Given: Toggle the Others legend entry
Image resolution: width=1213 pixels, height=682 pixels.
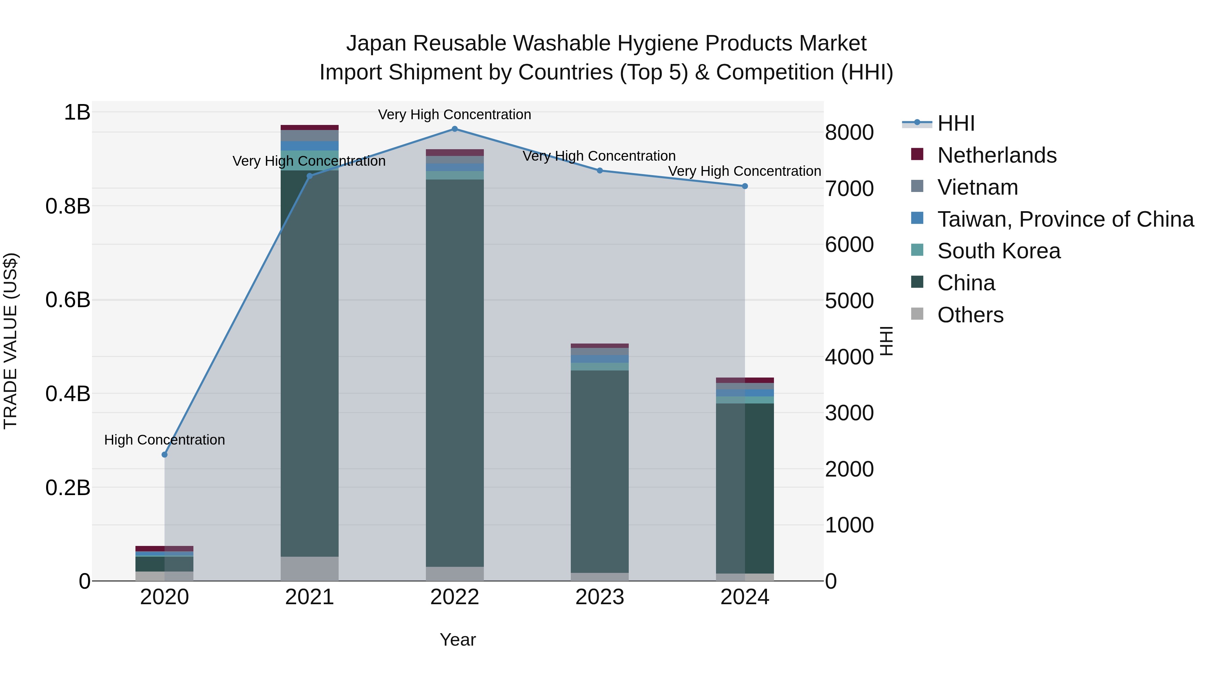Looking at the screenshot, I should pos(957,315).
